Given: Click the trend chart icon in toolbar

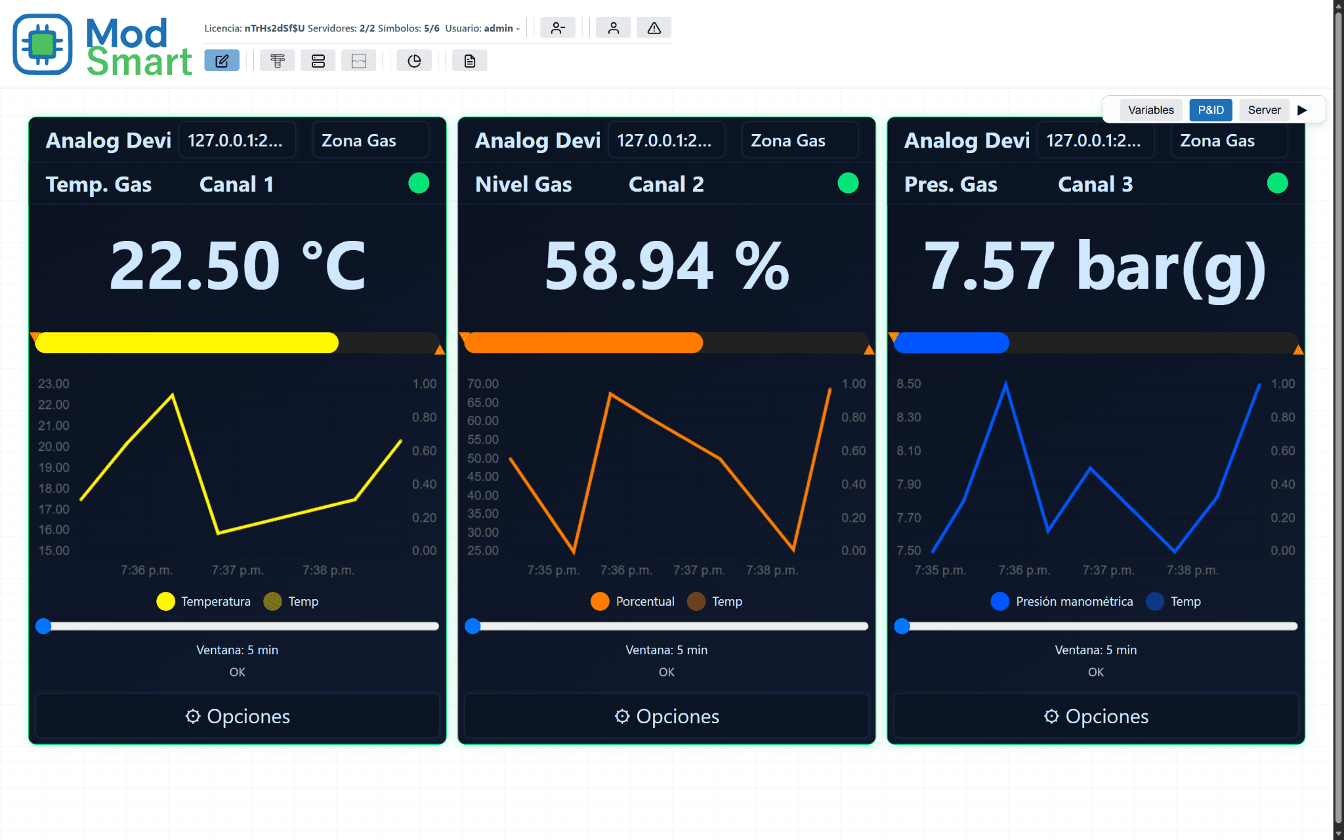Looking at the screenshot, I should tap(359, 61).
